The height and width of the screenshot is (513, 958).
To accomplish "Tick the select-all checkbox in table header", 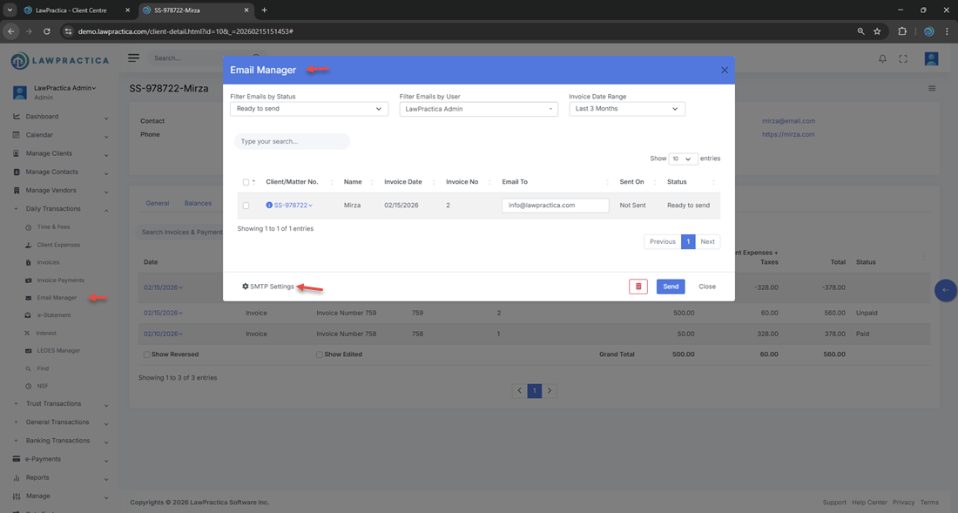I will point(246,182).
